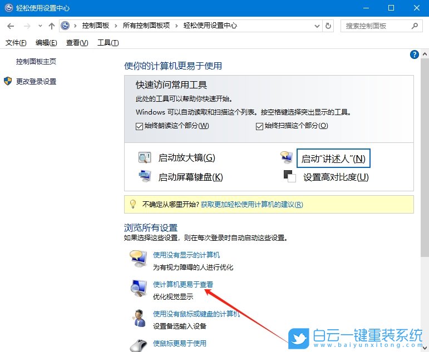The height and width of the screenshot is (352, 429).
Task: Click the Ease of Access address bar icon
Action: 65,26
